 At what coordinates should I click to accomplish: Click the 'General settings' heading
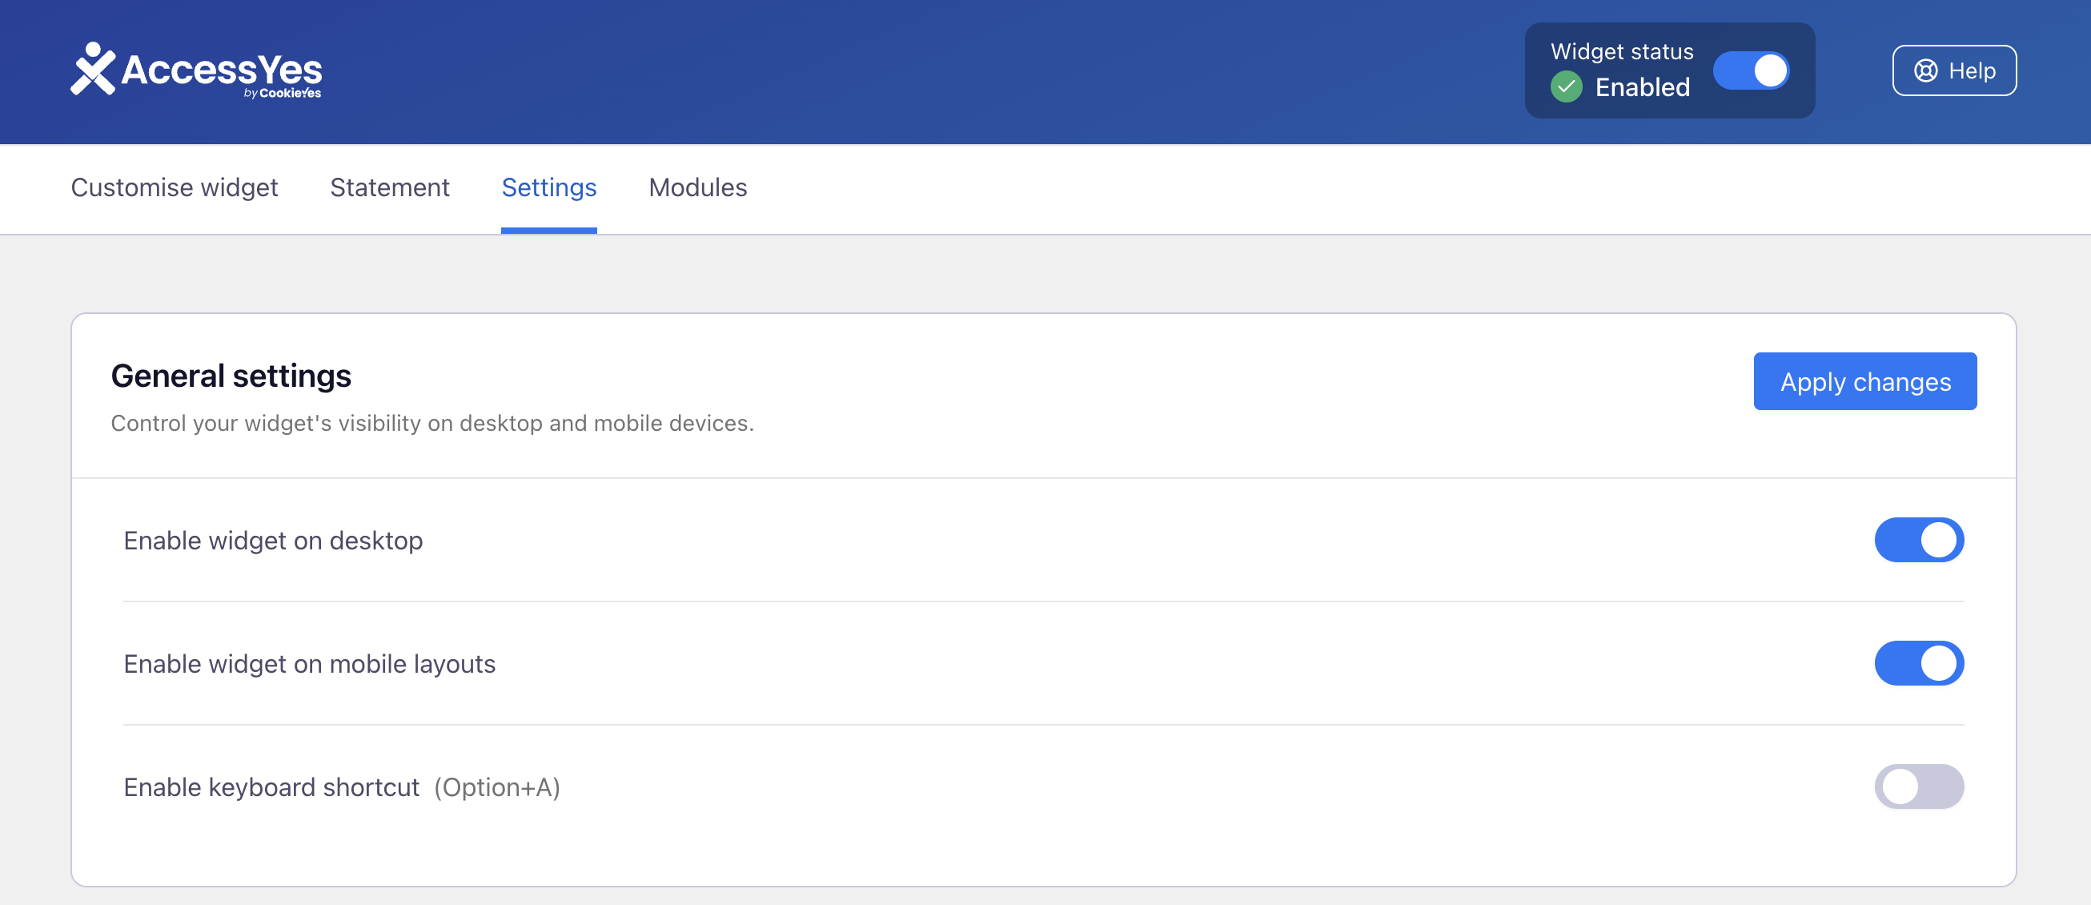[231, 376]
